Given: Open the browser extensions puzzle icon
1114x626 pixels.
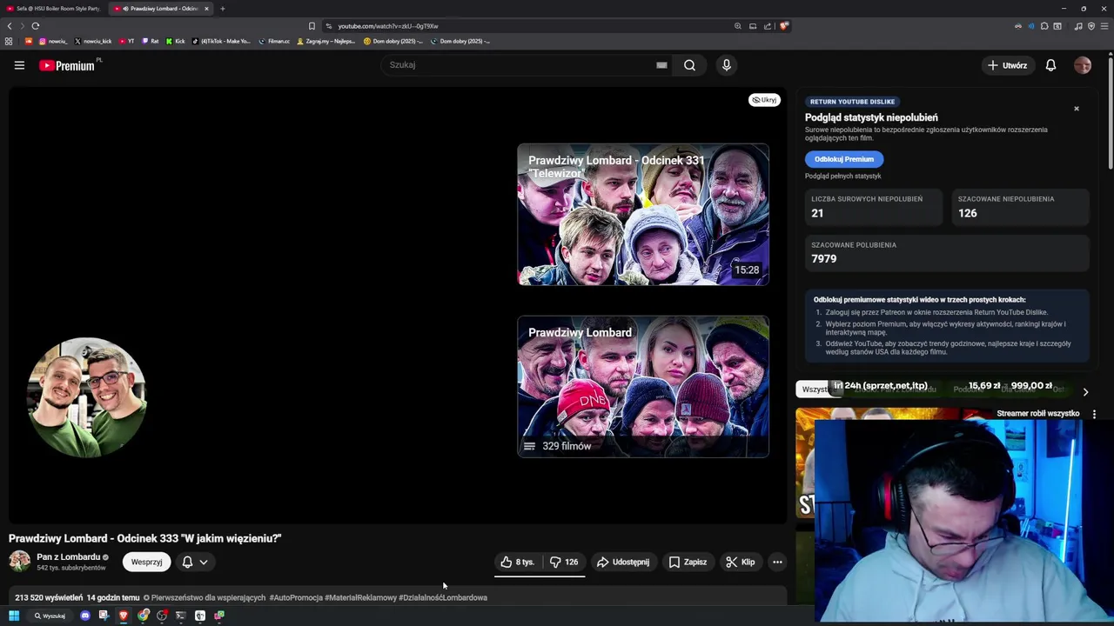Looking at the screenshot, I should pos(1044,26).
